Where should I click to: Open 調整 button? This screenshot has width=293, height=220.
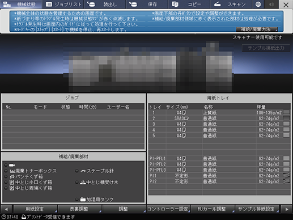[124, 209]
